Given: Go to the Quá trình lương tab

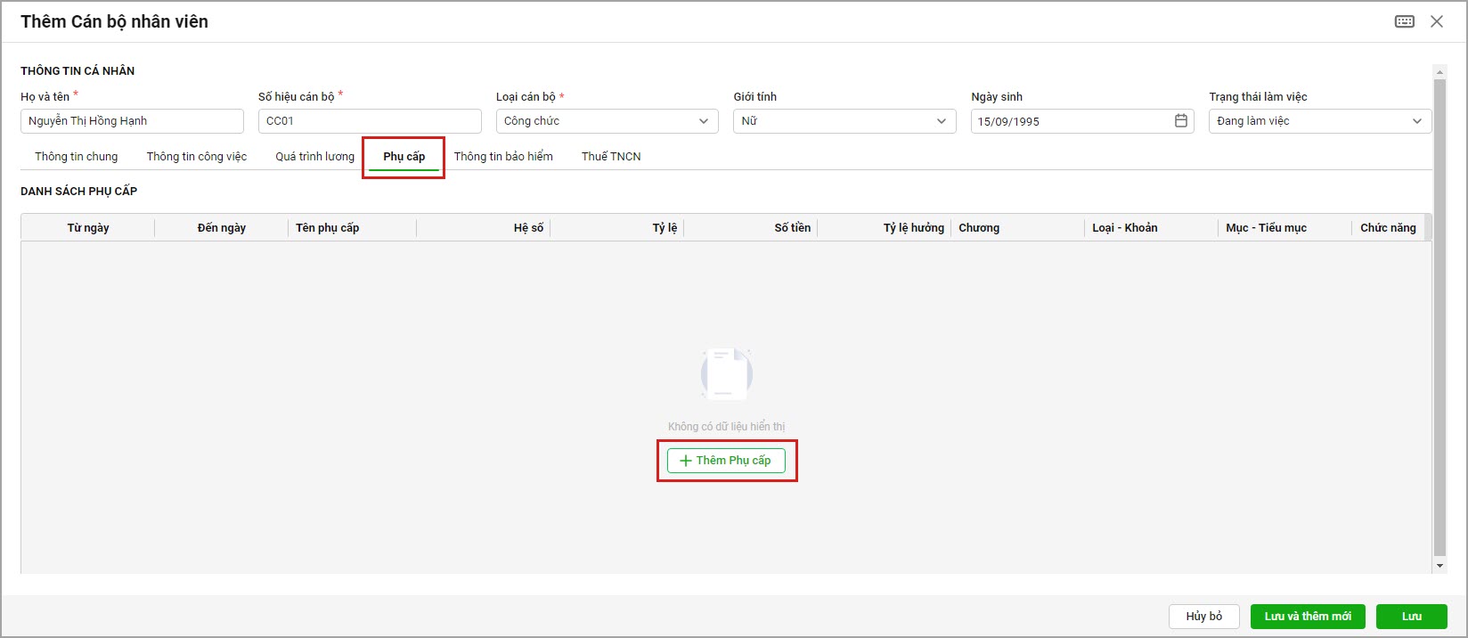Looking at the screenshot, I should click(x=314, y=156).
